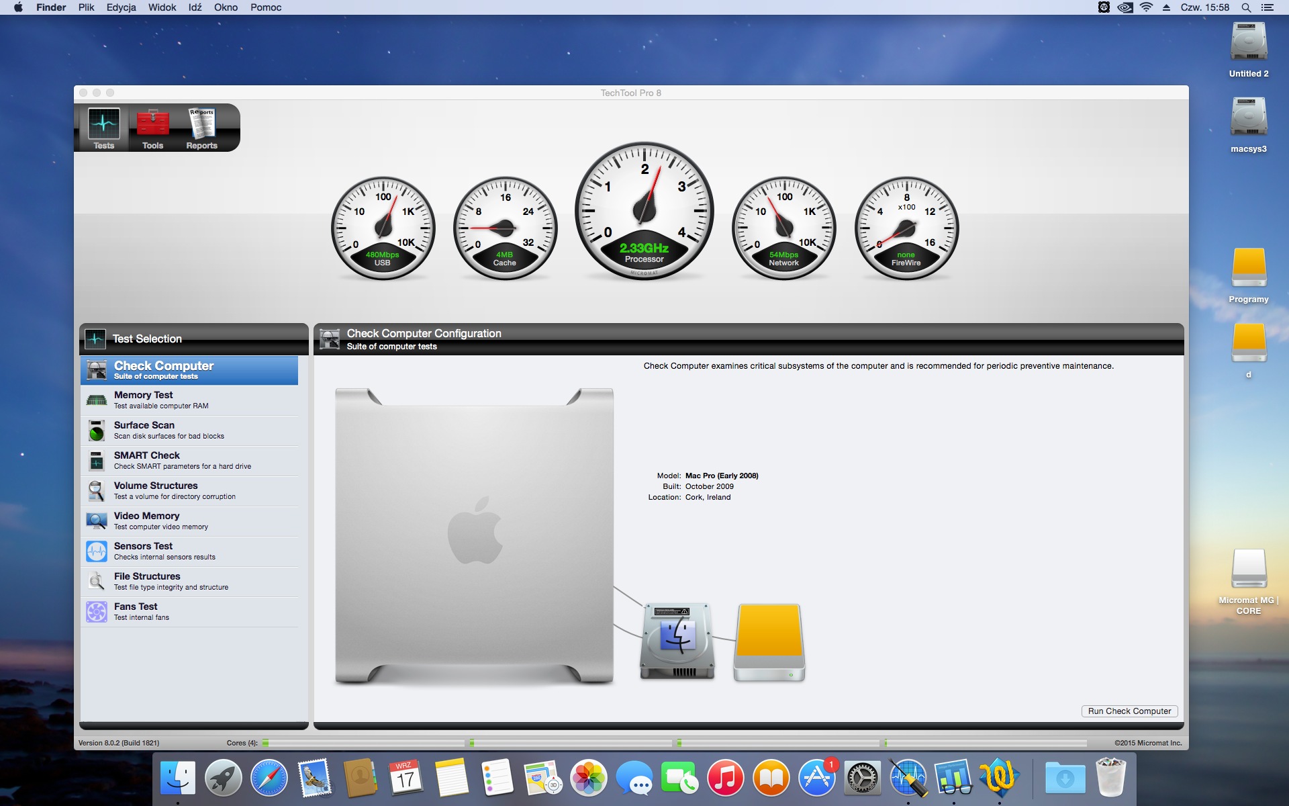Open the Pomoc menu

pos(266,7)
